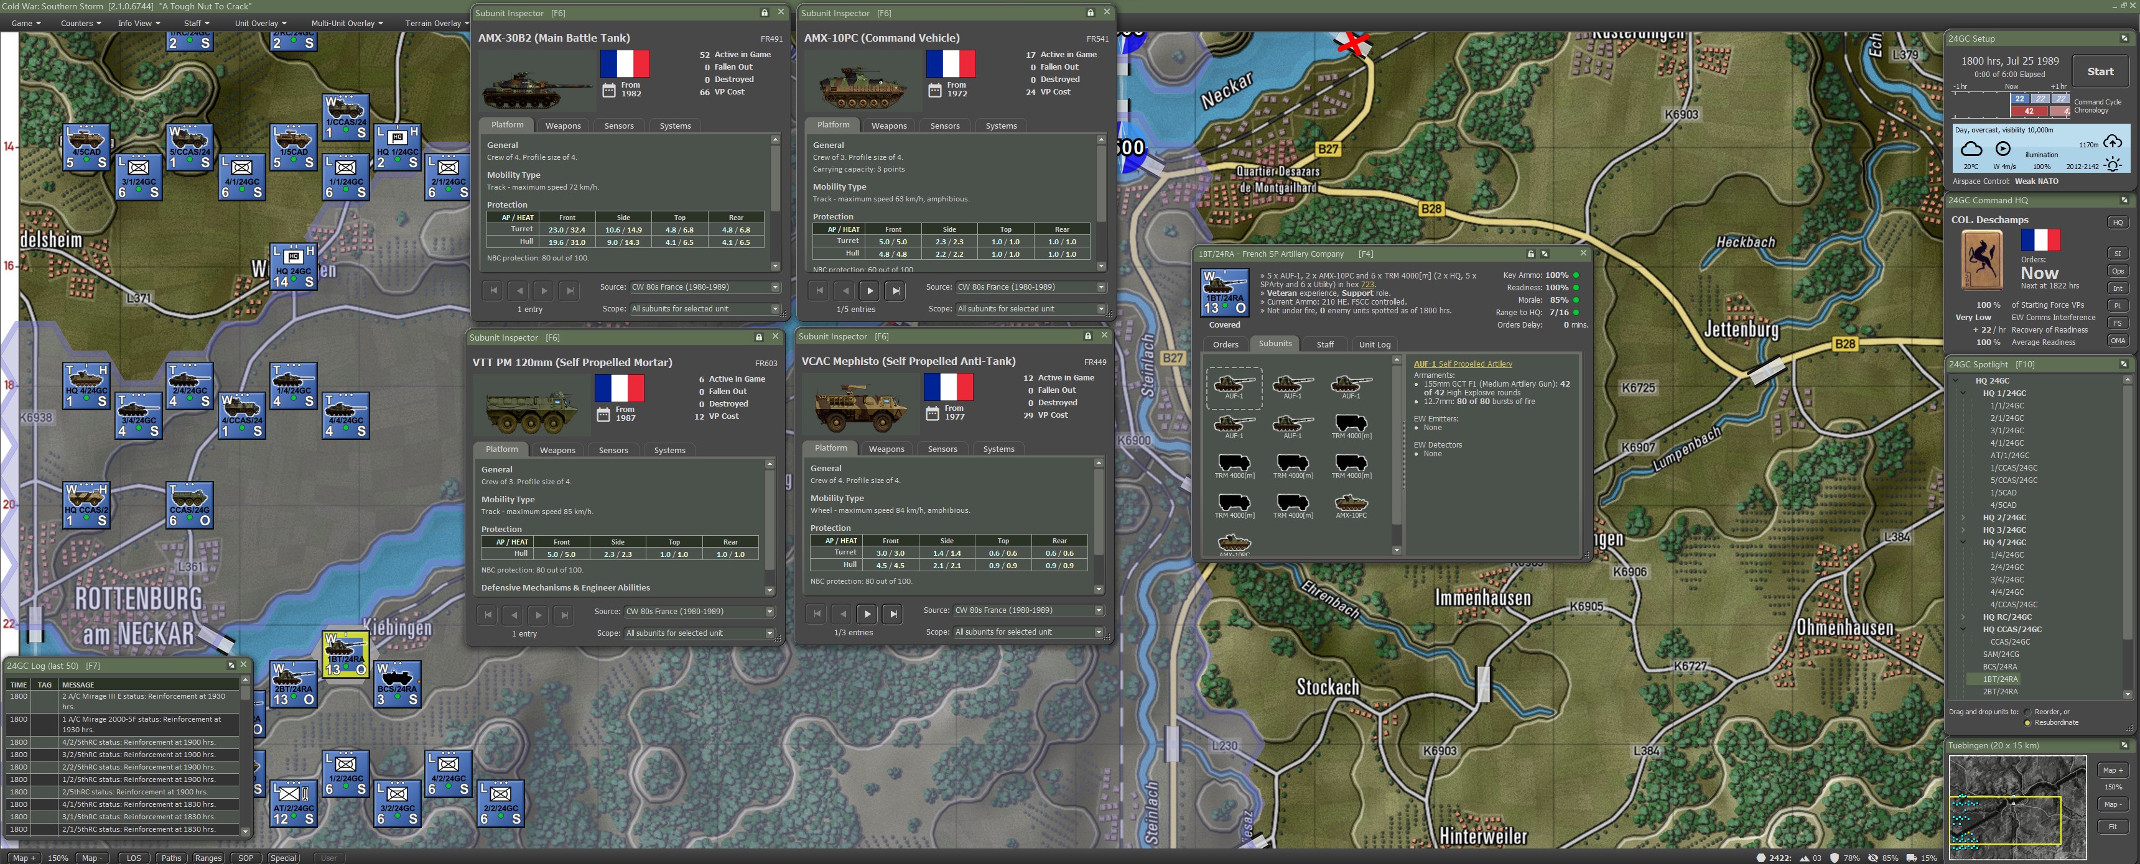Select the 3/2/24GC infantry counter
2140x864 pixels.
click(397, 804)
